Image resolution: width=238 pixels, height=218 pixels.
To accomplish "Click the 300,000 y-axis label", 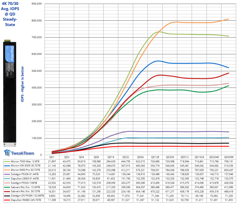I will click(x=36, y=104).
